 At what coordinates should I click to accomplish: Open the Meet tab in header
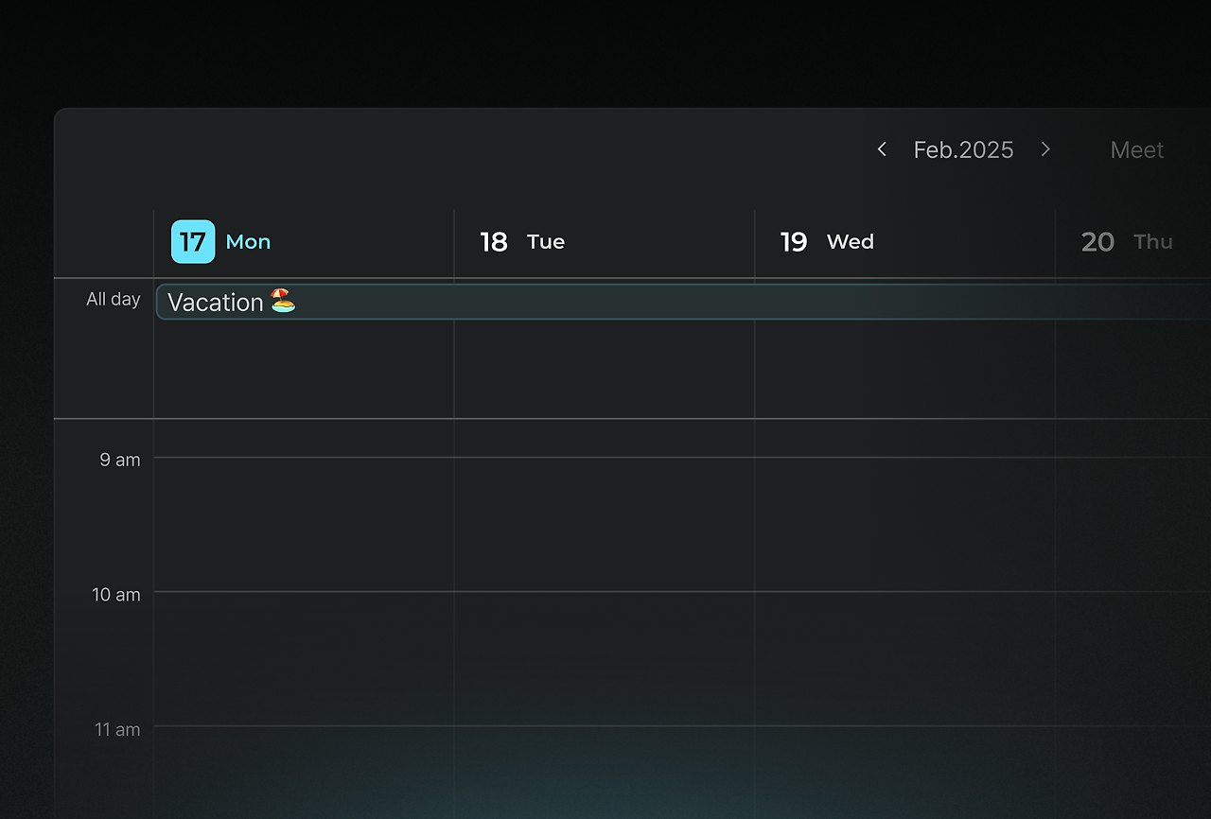[1137, 149]
